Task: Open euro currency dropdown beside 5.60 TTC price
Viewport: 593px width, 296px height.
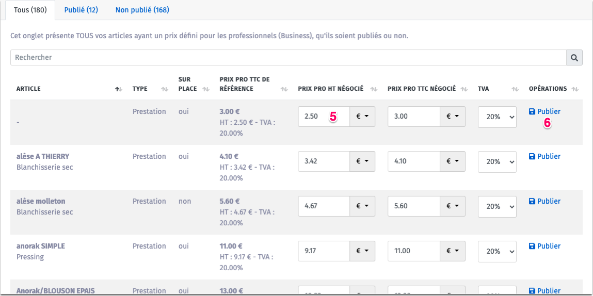Action: pyautogui.click(x=452, y=206)
